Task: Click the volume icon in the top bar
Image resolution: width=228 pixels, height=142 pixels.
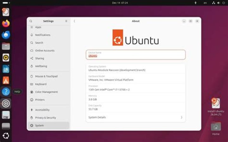Action: click(218, 3)
